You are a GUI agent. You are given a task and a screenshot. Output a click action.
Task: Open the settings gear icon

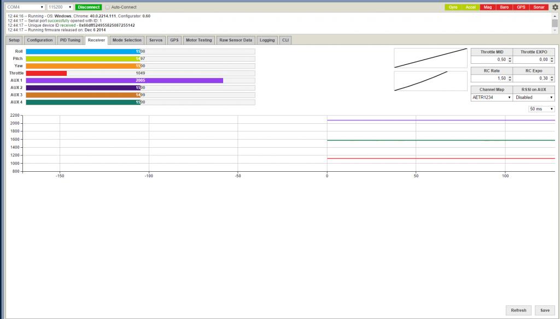click(555, 7)
